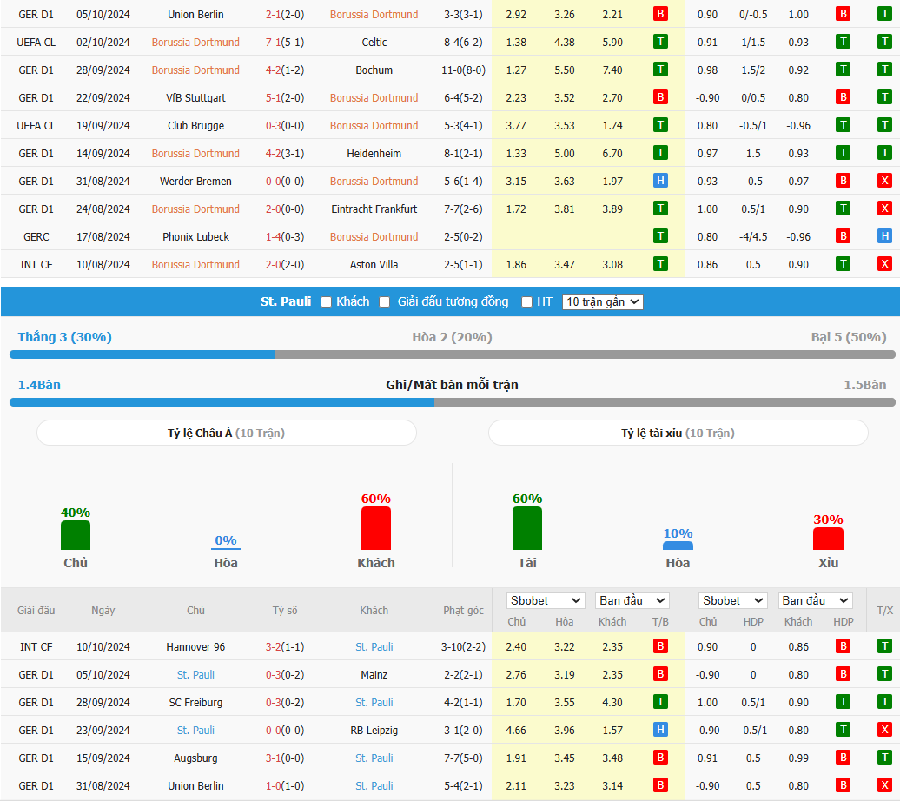Click the 11-0(8-0) corner count in Bochum row

click(x=463, y=70)
